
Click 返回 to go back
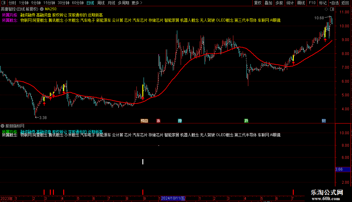345,3
